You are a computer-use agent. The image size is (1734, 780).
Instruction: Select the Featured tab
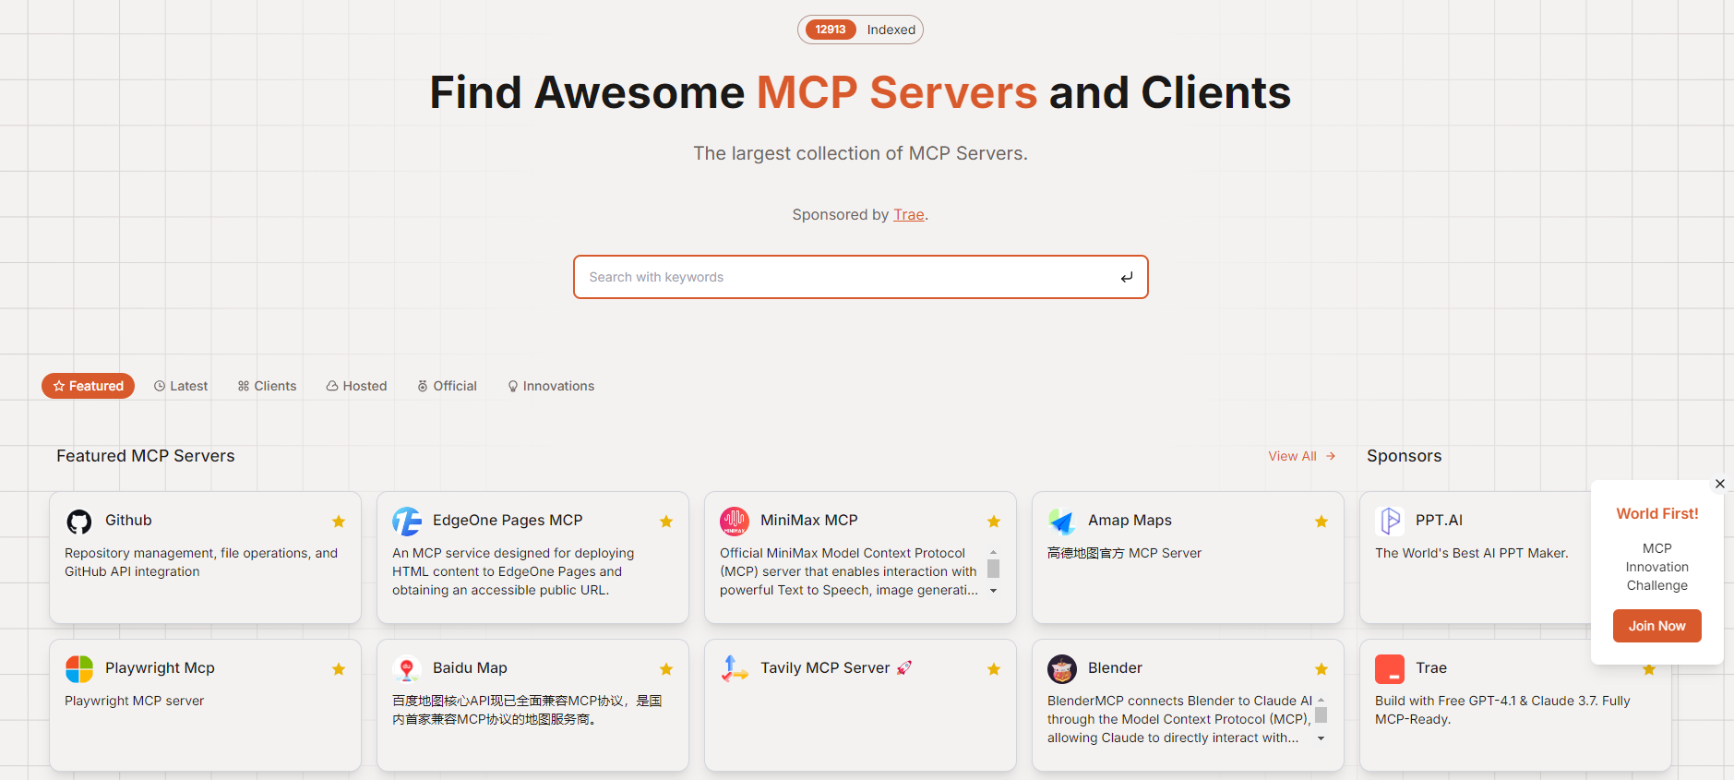(x=88, y=386)
